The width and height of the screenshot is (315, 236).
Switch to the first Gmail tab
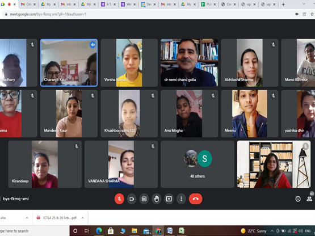(x=28, y=4)
